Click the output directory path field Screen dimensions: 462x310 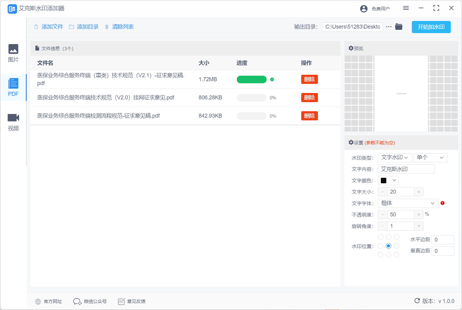pyautogui.click(x=353, y=27)
